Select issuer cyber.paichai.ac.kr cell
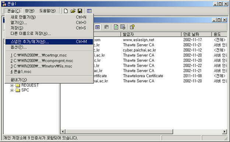 (139, 50)
